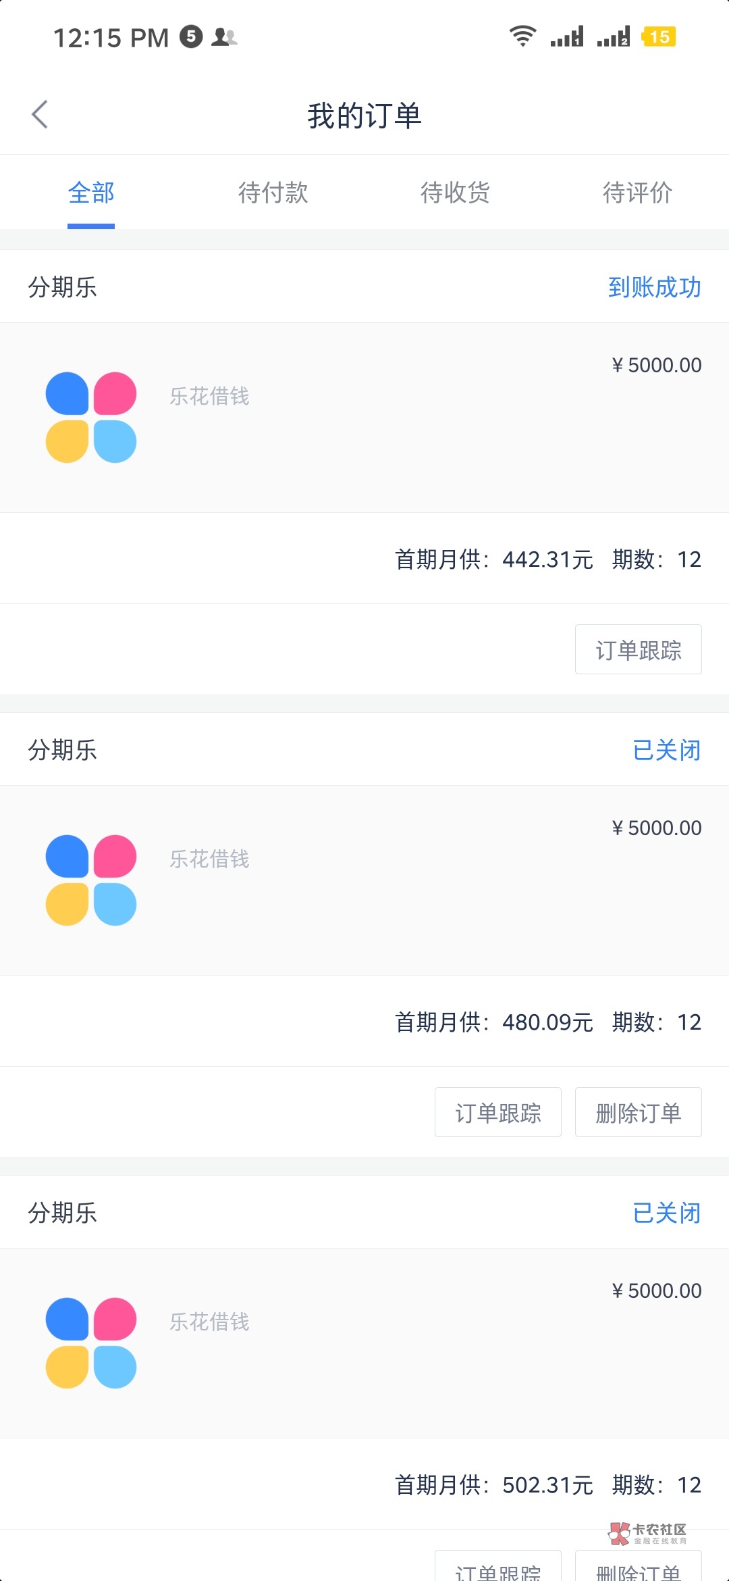The height and width of the screenshot is (1581, 729).
Task: Open the first 分期乐 merchant header
Action: pos(63,287)
